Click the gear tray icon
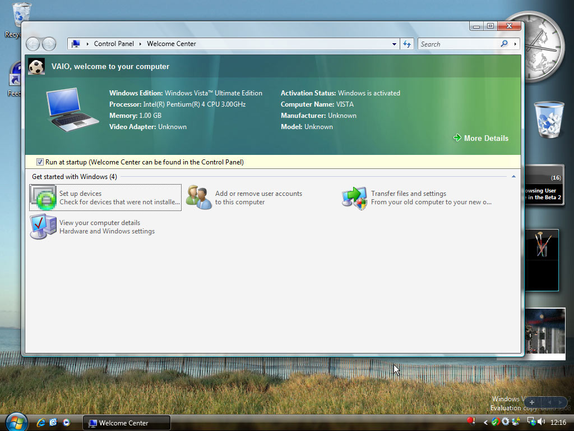Image resolution: width=574 pixels, height=431 pixels. [506, 422]
